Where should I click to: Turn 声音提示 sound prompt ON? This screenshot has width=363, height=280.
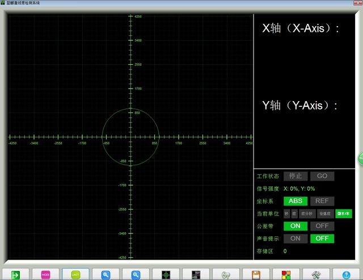(296, 239)
